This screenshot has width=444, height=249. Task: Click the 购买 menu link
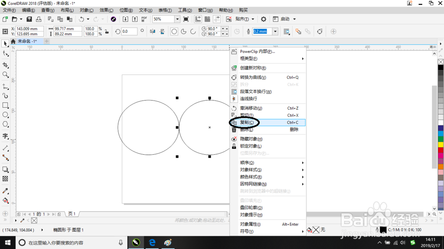point(243,10)
